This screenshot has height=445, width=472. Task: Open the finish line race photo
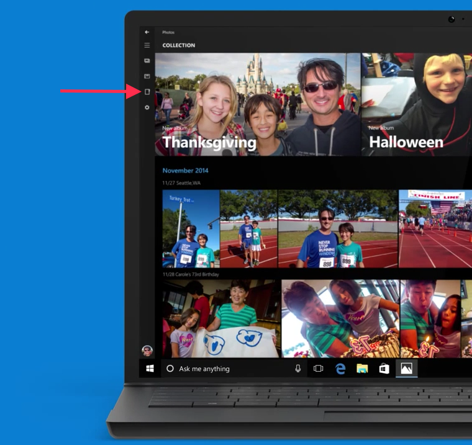point(435,228)
